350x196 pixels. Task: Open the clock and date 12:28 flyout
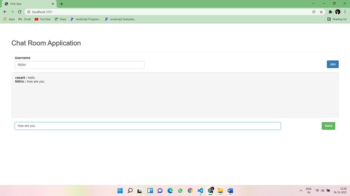click(x=340, y=191)
